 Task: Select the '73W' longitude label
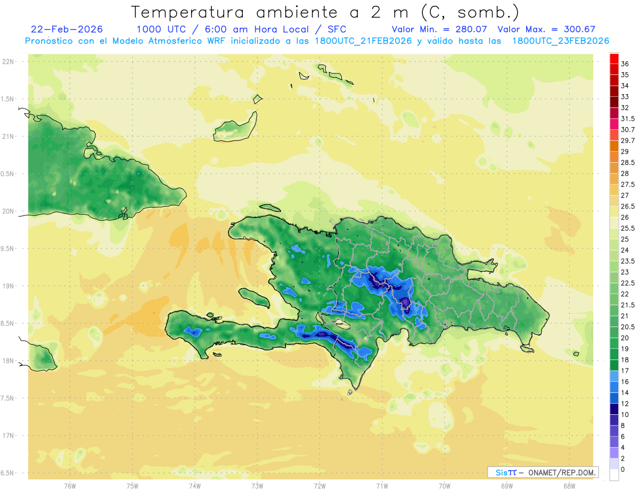click(257, 486)
